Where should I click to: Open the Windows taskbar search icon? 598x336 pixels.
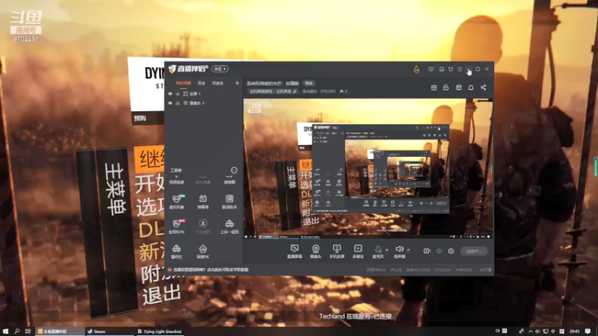16,332
